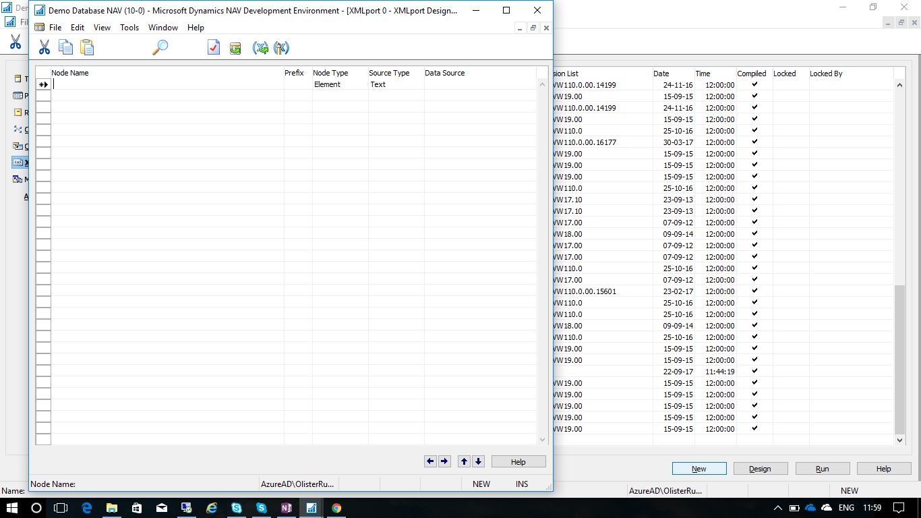Screen dimensions: 921x518
Task: Open Task View on the taskbar
Action: (61, 508)
